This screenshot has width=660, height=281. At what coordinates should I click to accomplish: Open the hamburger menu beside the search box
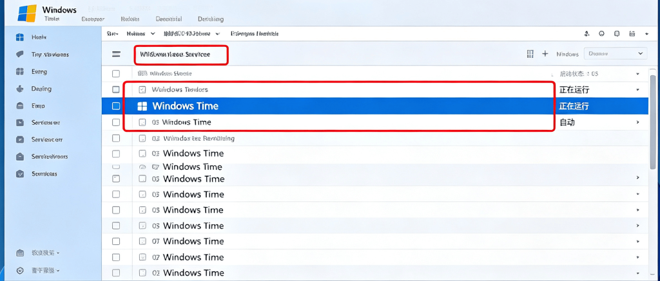(x=116, y=54)
